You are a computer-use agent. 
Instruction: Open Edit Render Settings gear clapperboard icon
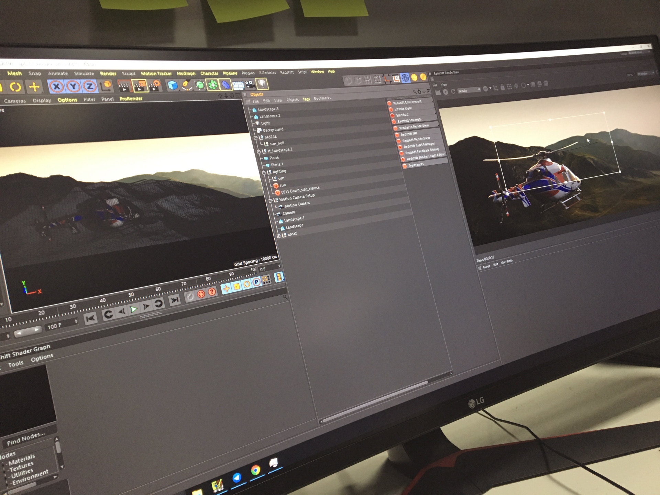pyautogui.click(x=154, y=86)
